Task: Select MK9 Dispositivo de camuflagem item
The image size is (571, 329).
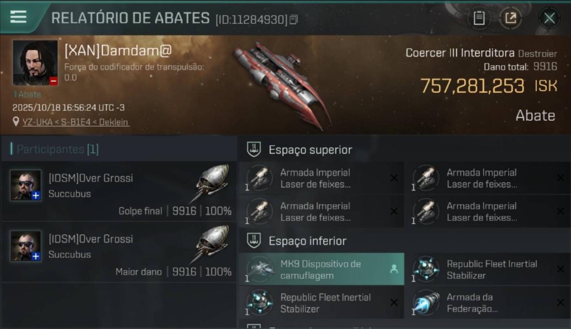Action: tap(322, 269)
